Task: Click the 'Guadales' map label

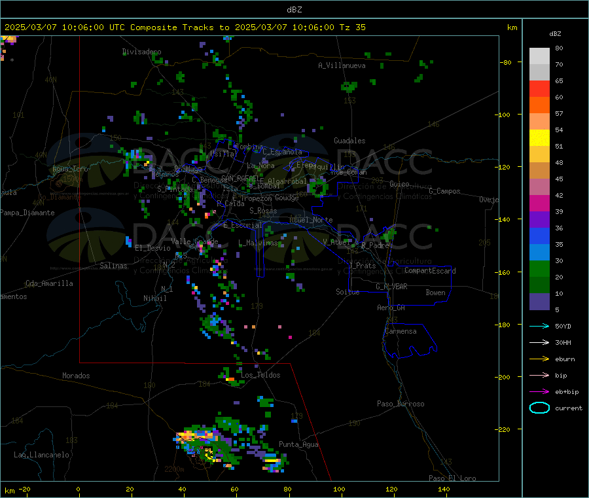Action: tap(349, 141)
